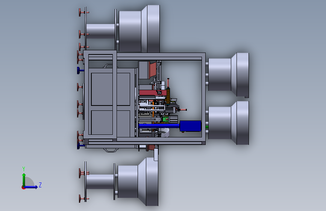Screen dimensions: 326x211
Task: Click the green Y axis of the triad
Action: coord(24,179)
